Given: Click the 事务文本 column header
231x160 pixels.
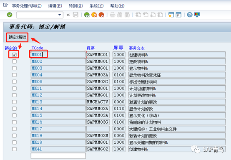Looking at the screenshot, I should pyautogui.click(x=137, y=48).
